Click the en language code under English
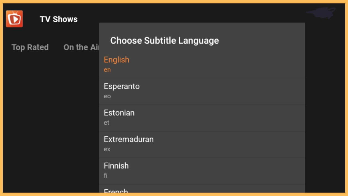Viewport: 348px width, 196px height. tap(107, 69)
